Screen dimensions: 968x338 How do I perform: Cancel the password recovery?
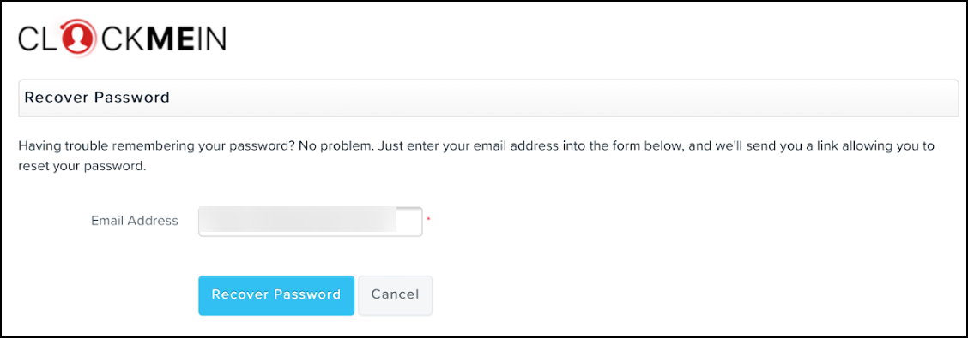pyautogui.click(x=395, y=295)
